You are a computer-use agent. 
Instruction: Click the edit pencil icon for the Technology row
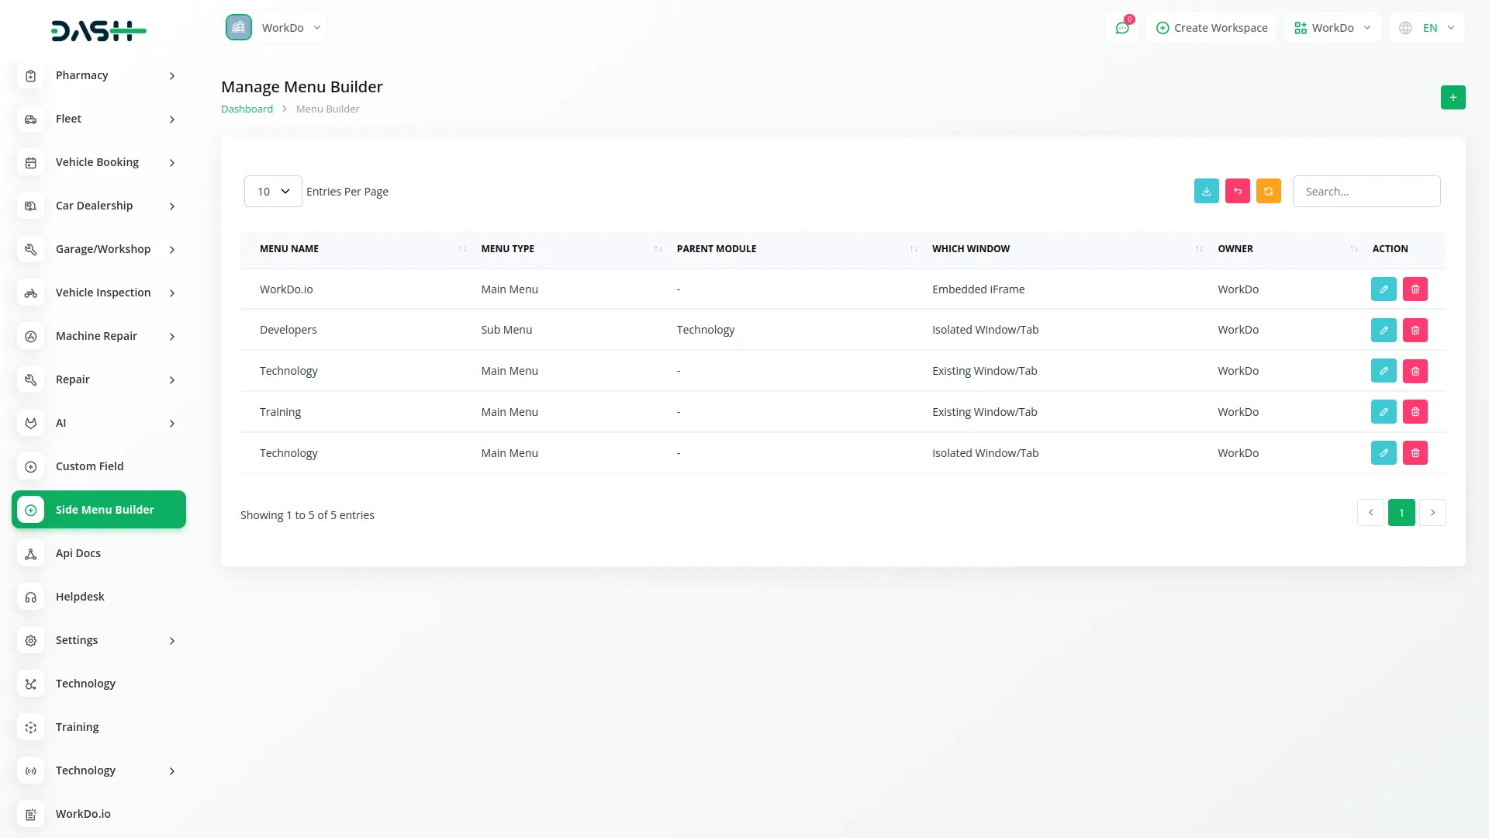(1384, 370)
